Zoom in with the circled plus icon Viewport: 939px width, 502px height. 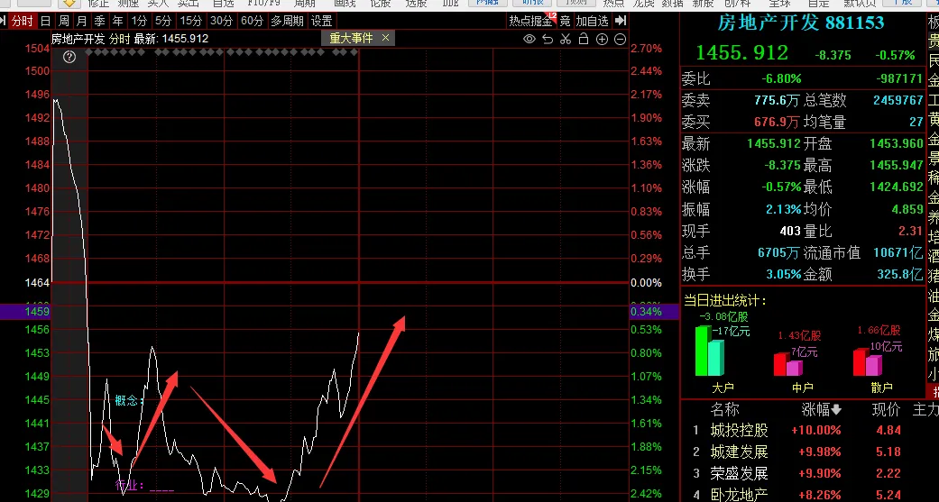(602, 40)
